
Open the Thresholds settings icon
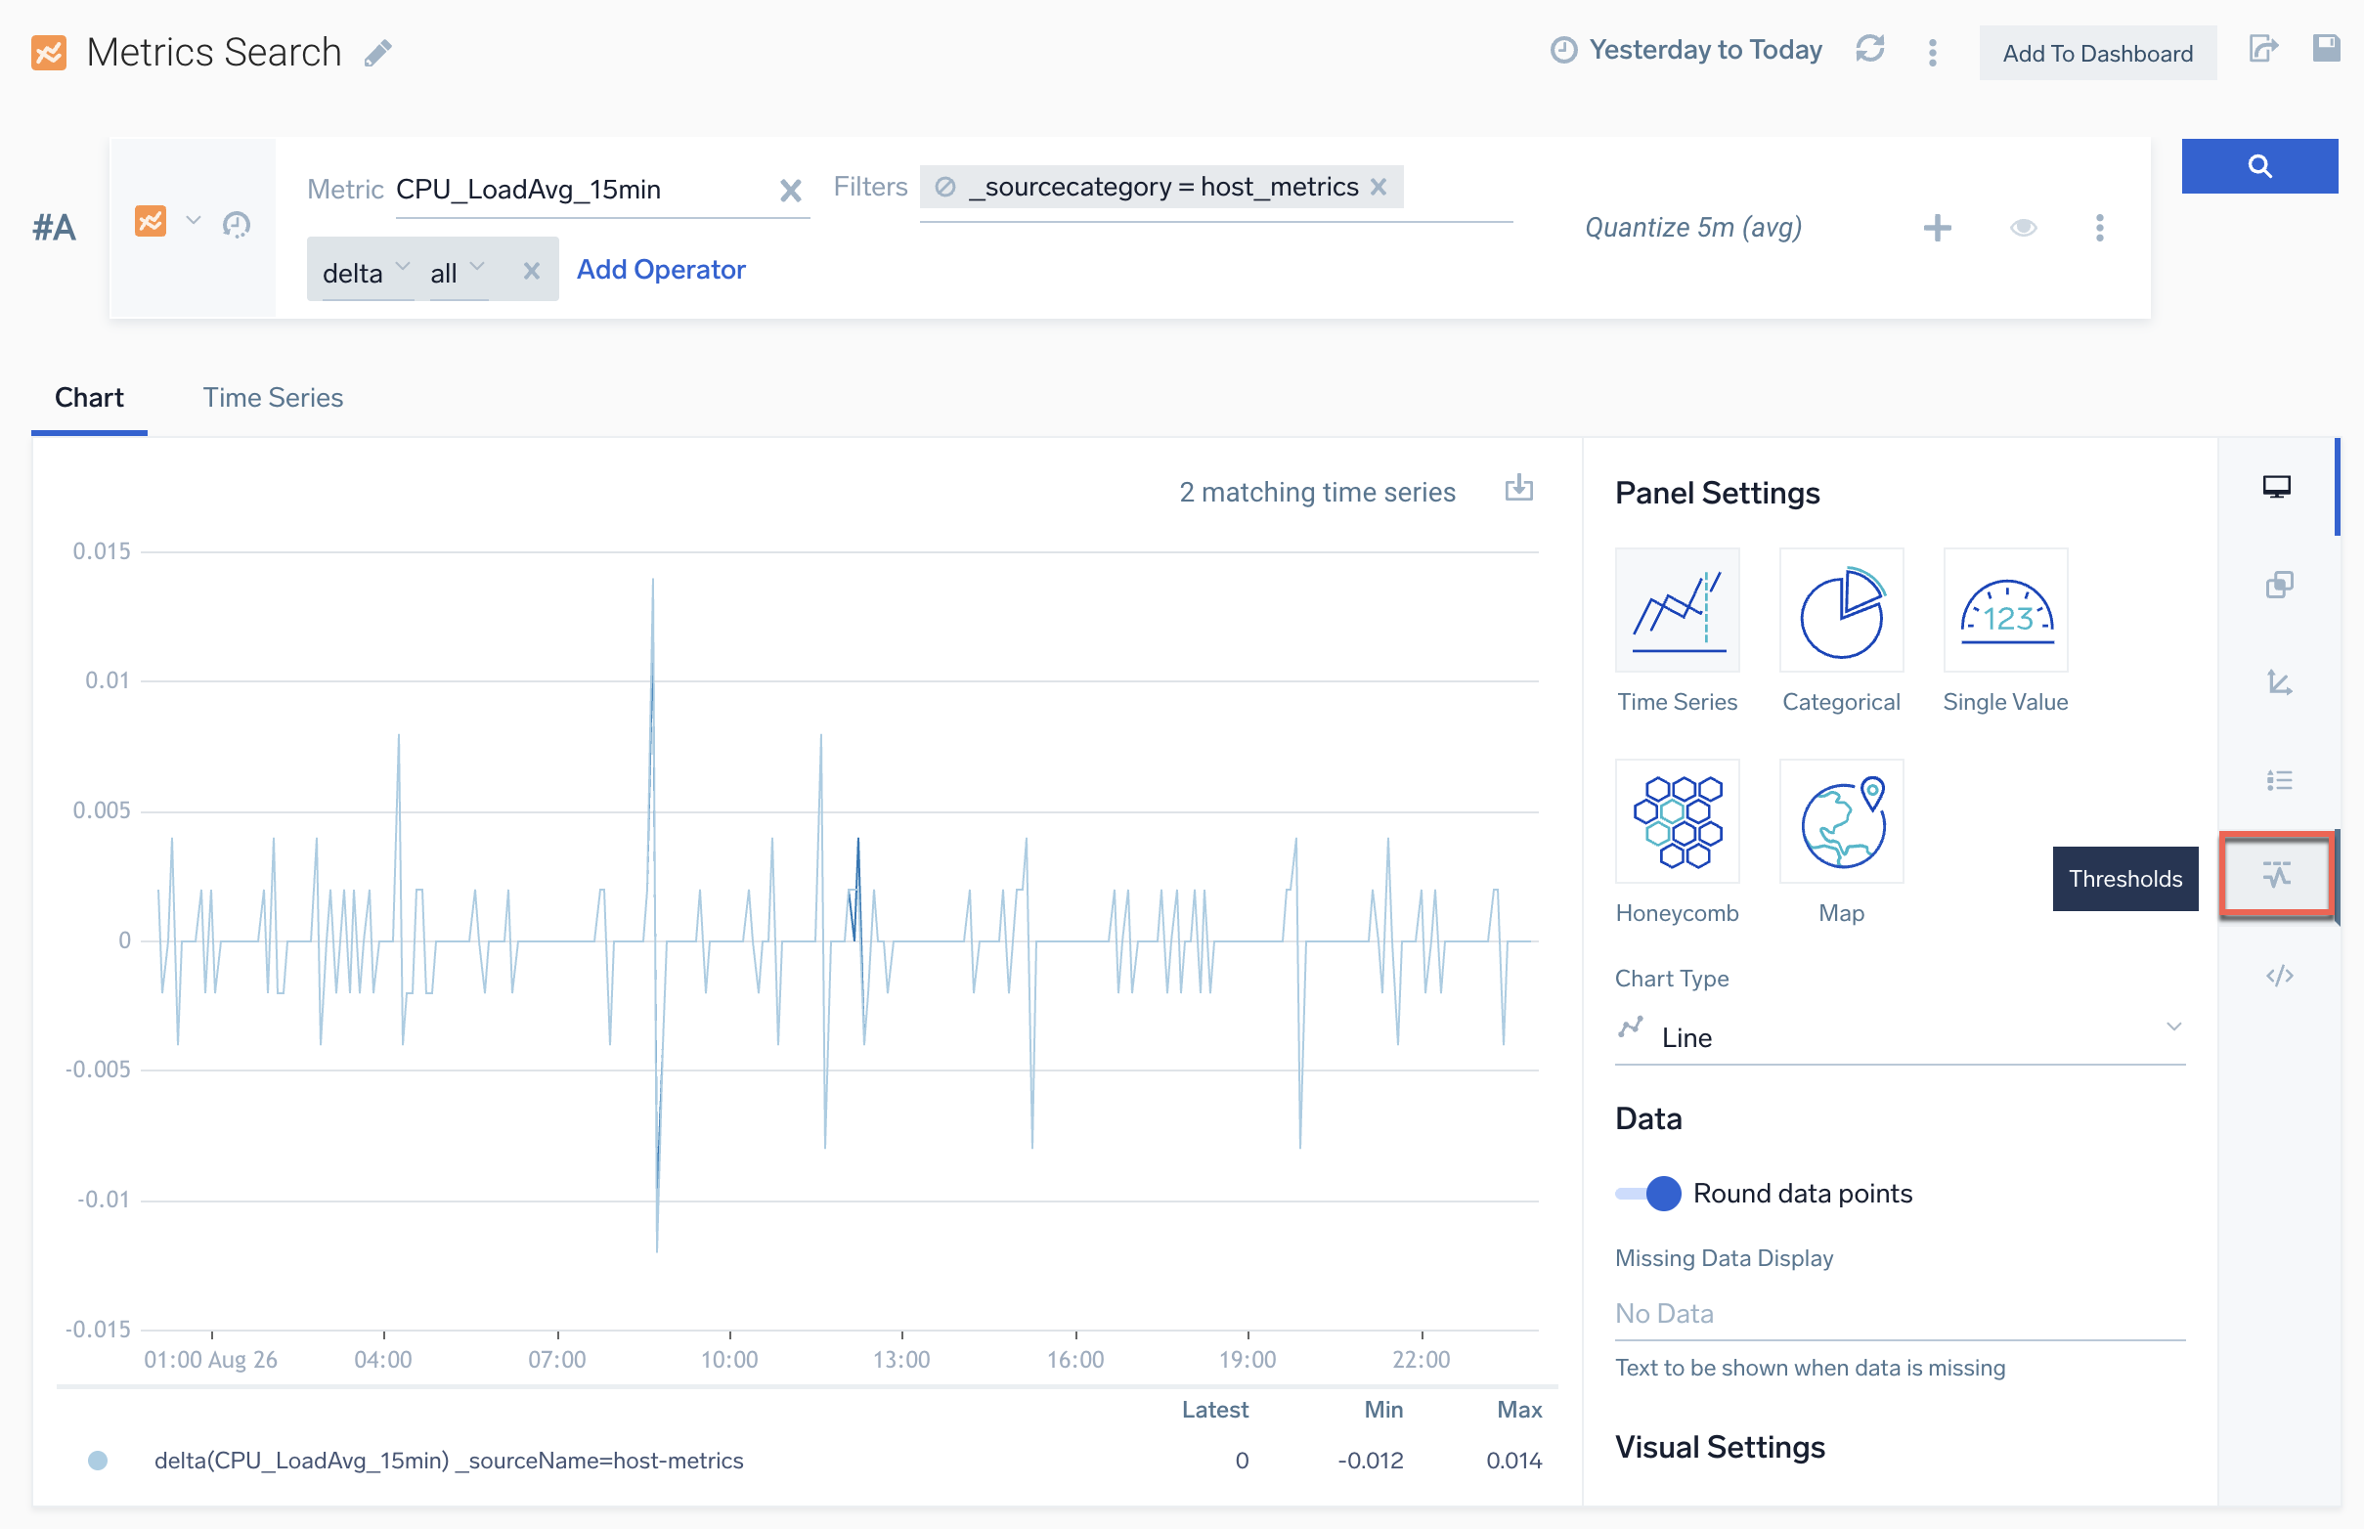[2277, 875]
